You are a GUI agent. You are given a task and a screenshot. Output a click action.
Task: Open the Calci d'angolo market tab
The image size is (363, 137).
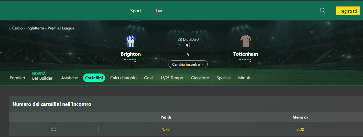click(123, 78)
